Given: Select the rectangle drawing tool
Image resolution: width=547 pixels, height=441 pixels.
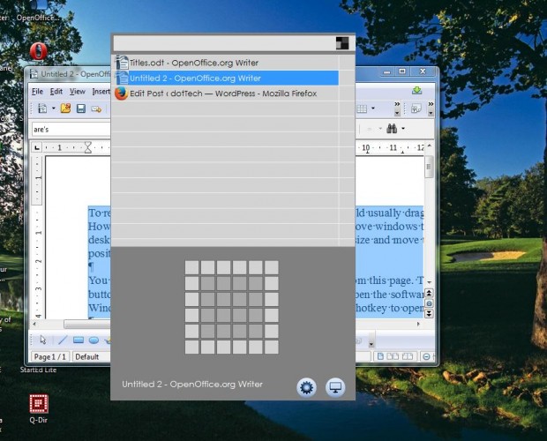Looking at the screenshot, I should tap(78, 340).
